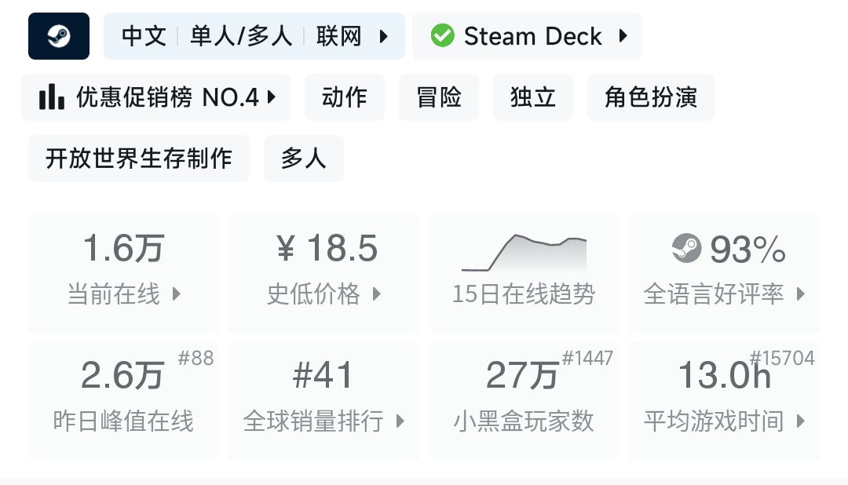Click the Steam icon beside 93%
The height and width of the screenshot is (485, 848).
click(x=686, y=250)
